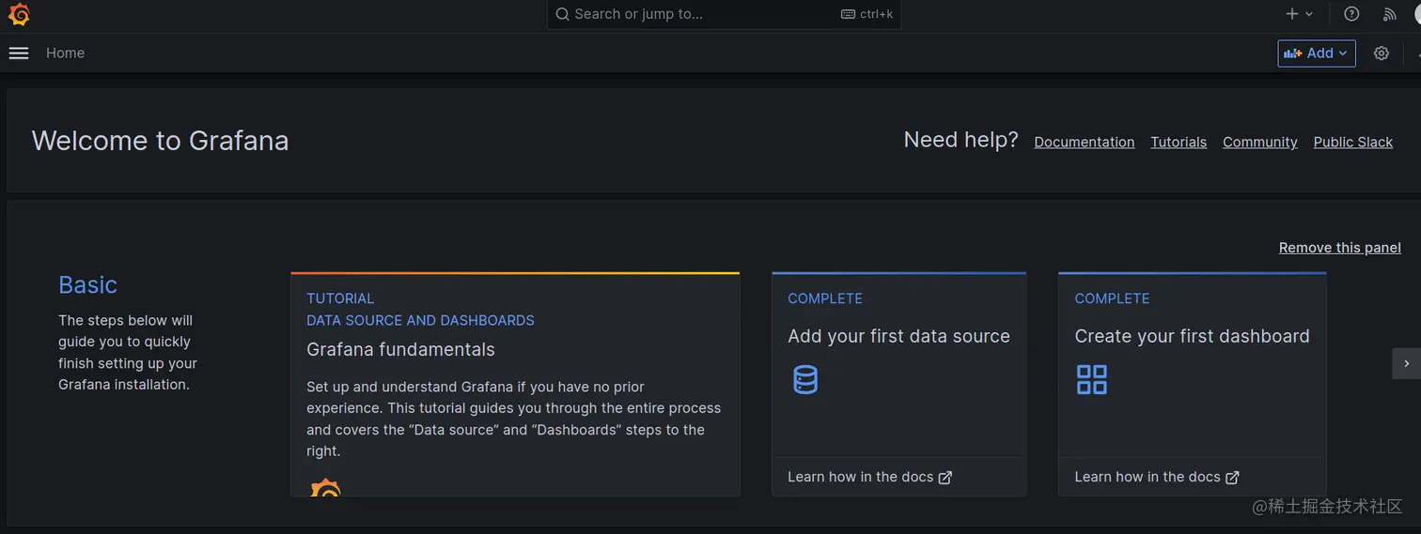
Task: Click the search magnifier icon
Action: [x=562, y=14]
